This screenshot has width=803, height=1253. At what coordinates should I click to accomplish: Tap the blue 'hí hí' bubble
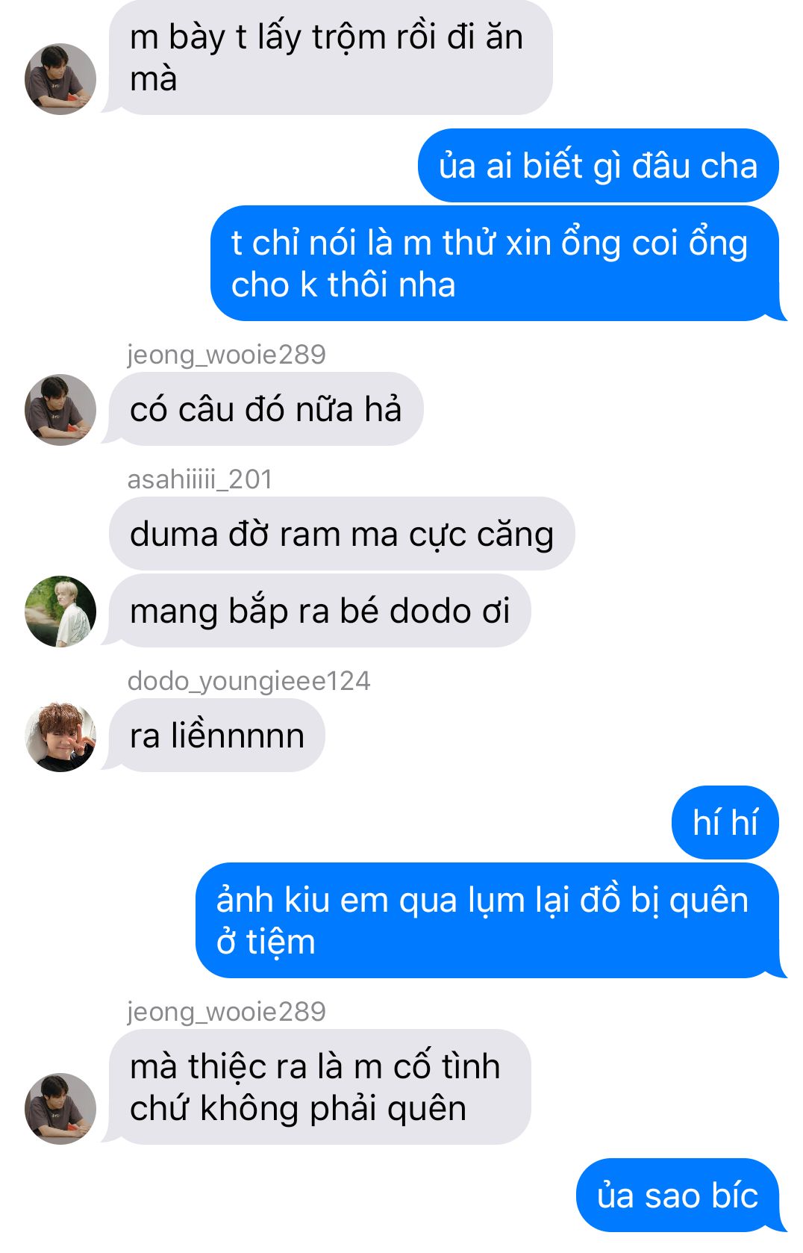(725, 823)
